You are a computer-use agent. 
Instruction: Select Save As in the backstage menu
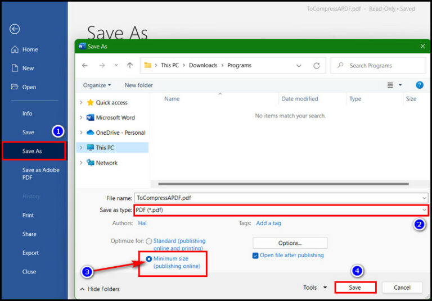pyautogui.click(x=34, y=151)
